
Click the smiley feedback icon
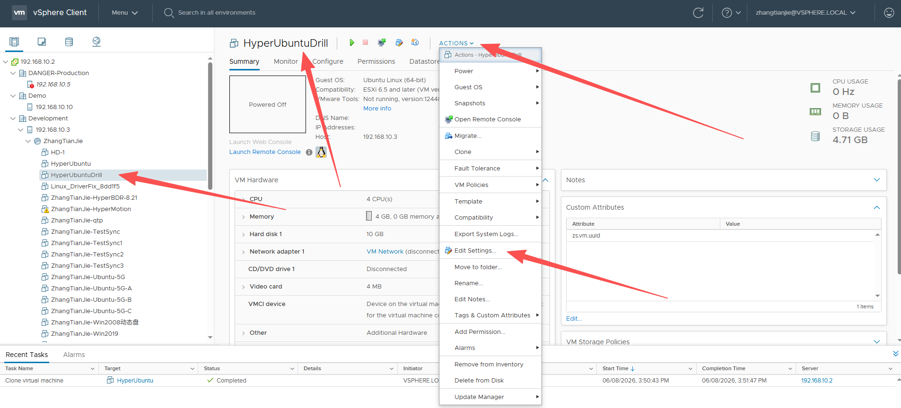tap(889, 13)
